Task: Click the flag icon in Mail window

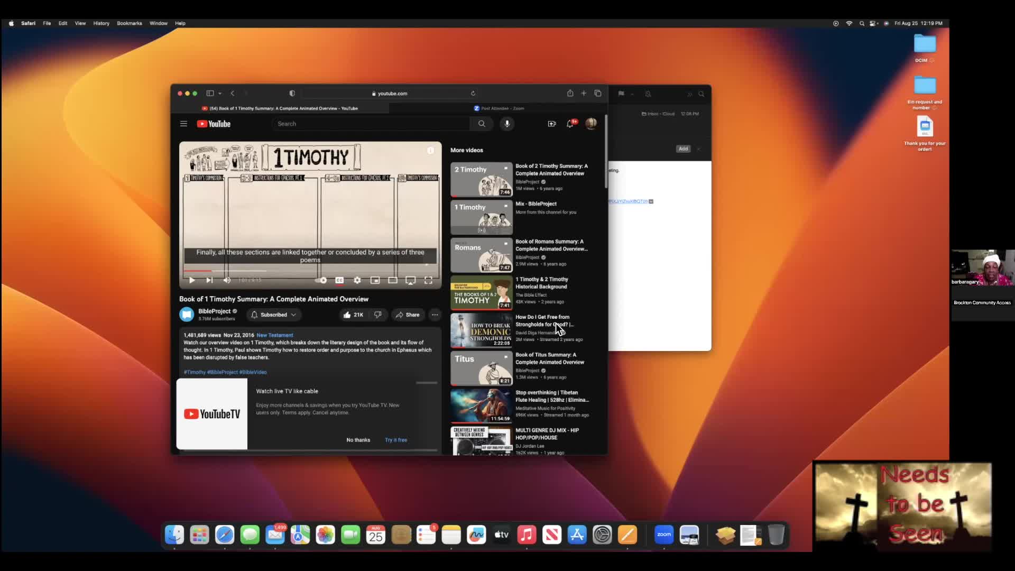Action: 621,94
